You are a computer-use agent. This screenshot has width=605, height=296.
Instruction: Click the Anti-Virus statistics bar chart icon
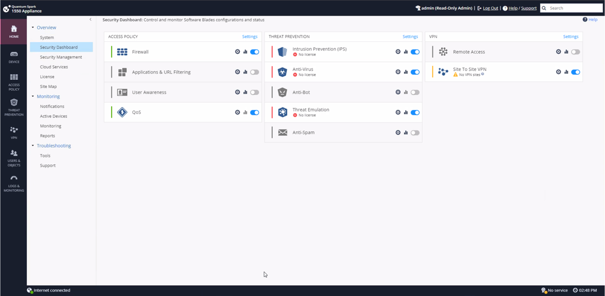[x=406, y=72]
